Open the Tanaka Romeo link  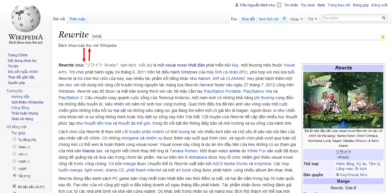click(184, 151)
